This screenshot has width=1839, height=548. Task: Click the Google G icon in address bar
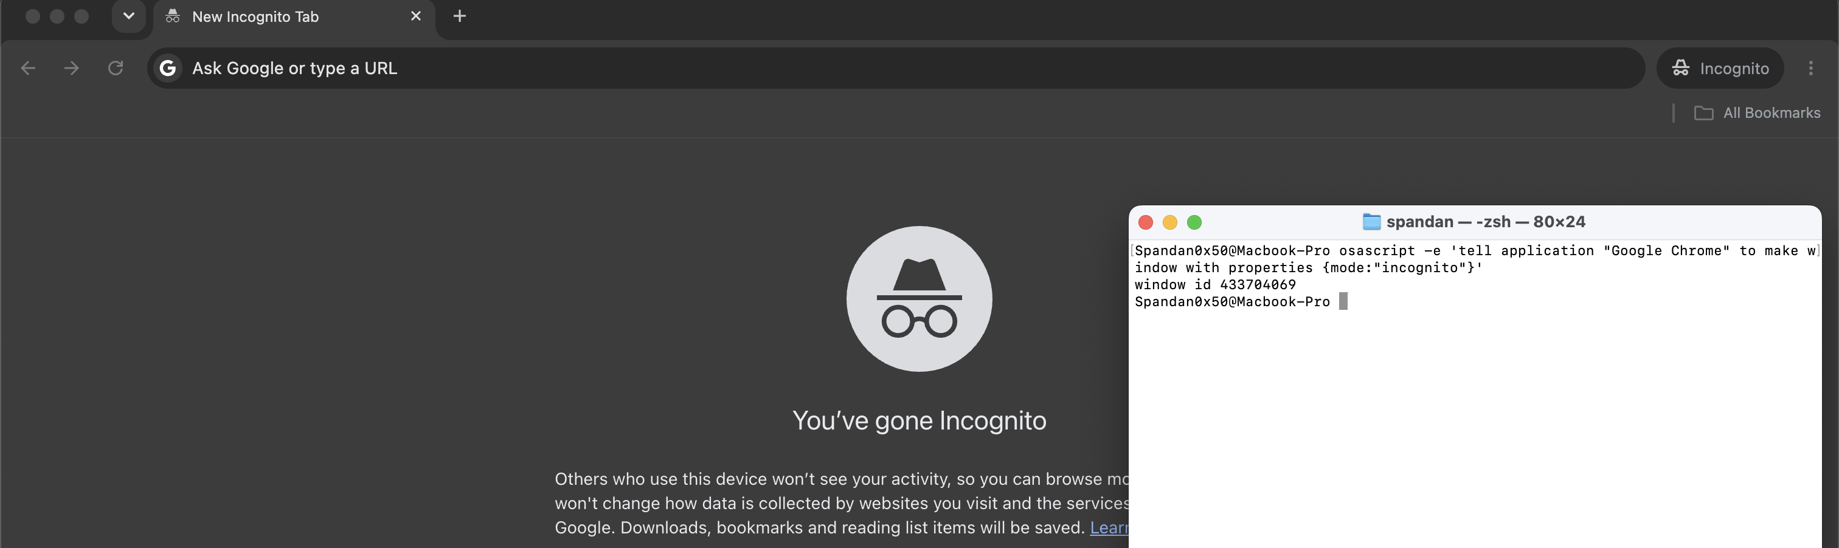point(168,69)
